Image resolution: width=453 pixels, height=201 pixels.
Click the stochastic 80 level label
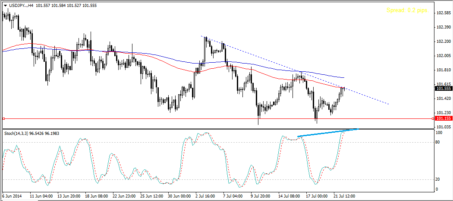coord(438,142)
